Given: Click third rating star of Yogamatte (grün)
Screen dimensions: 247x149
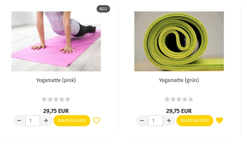Looking at the screenshot, I should click(x=179, y=99).
